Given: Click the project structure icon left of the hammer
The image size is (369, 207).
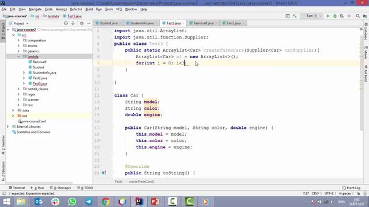Looking at the screenshot, I should 288,16.
